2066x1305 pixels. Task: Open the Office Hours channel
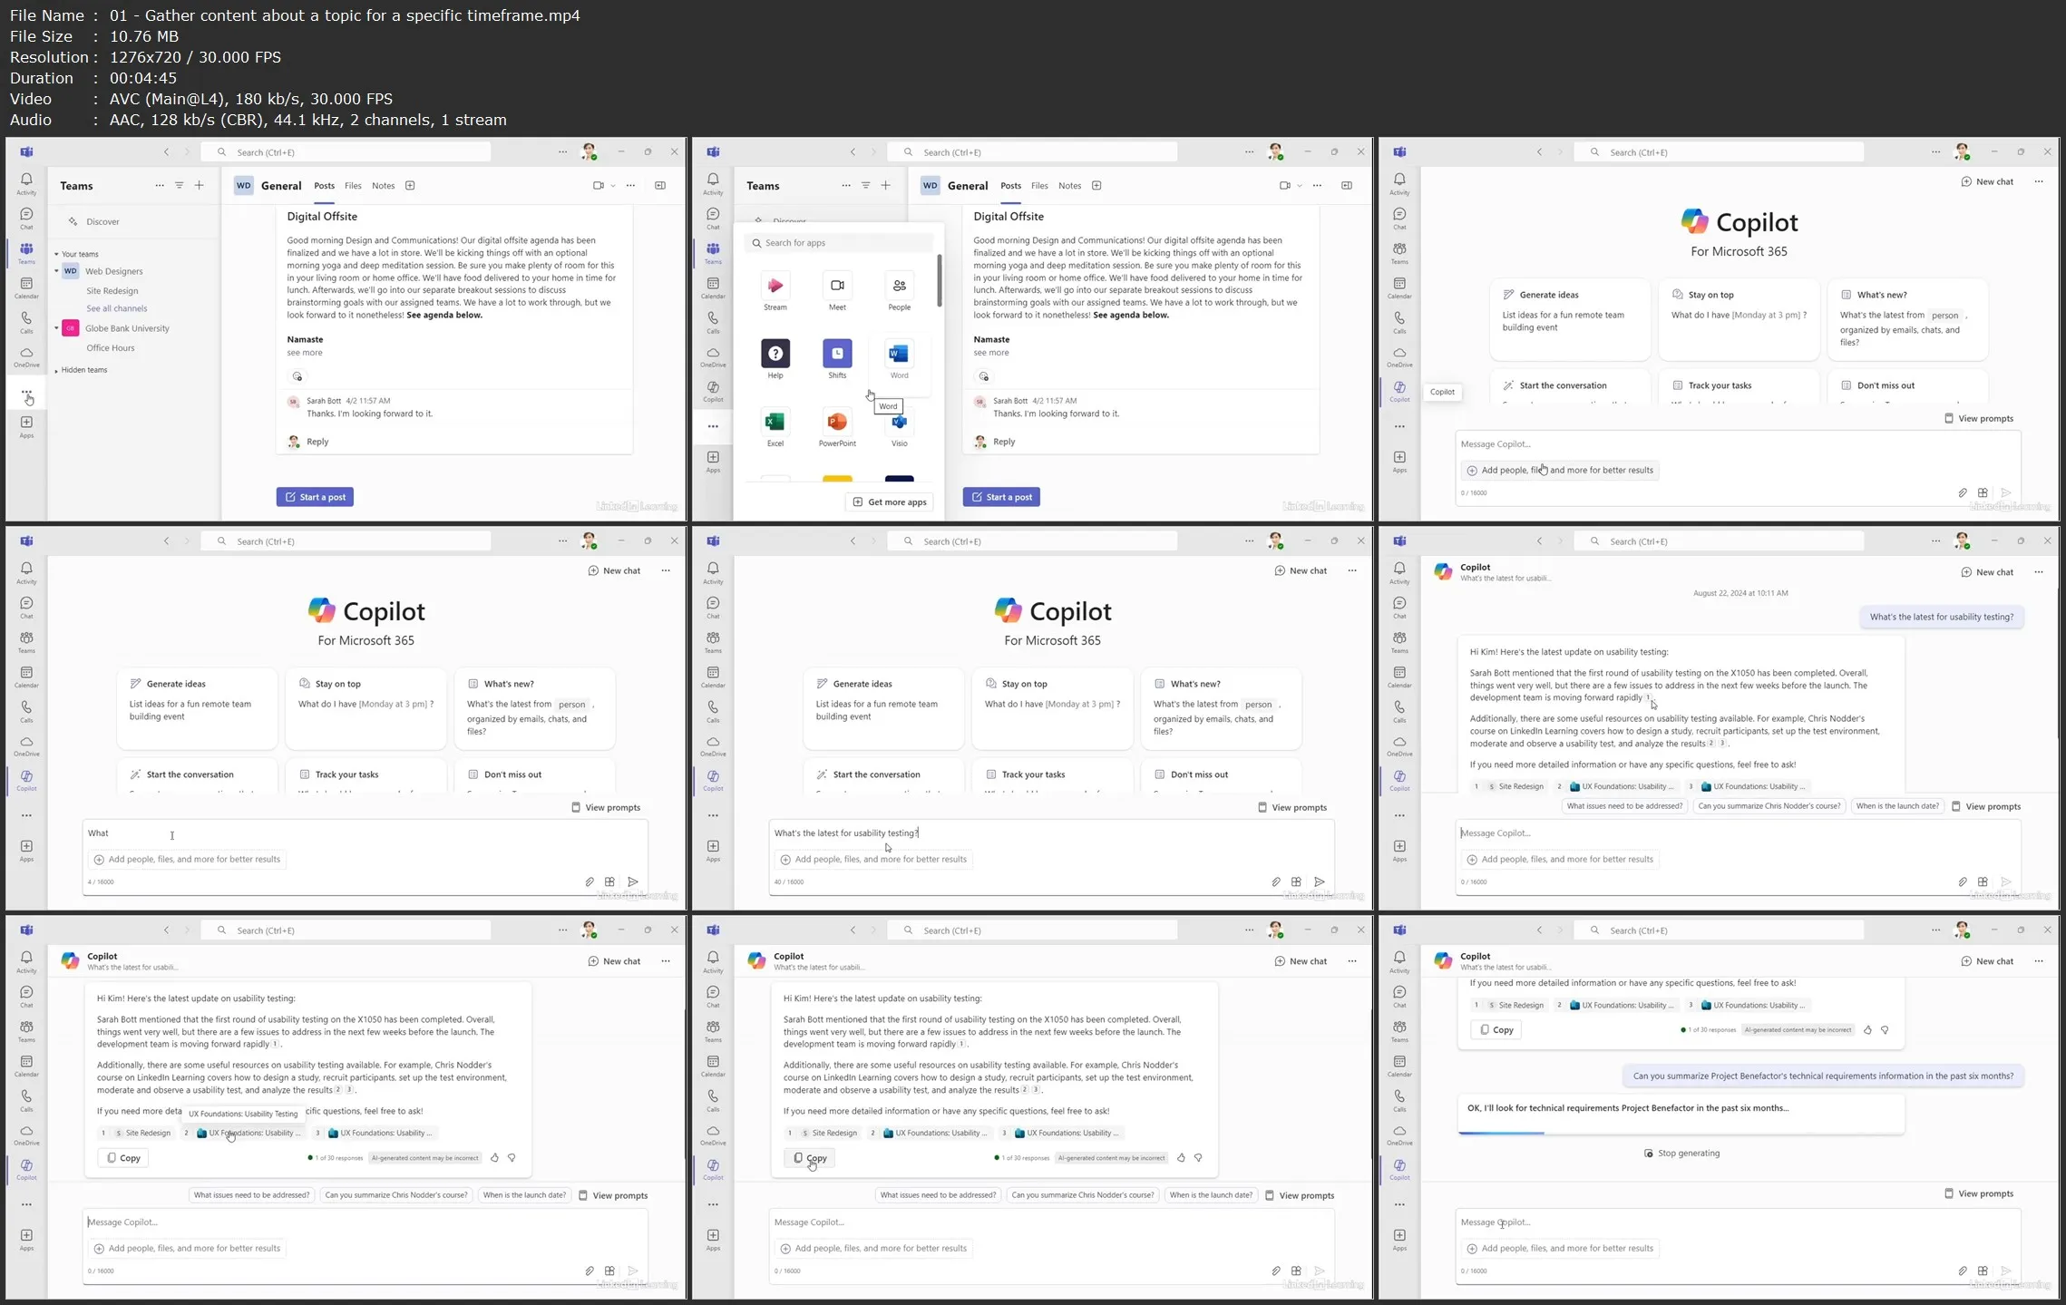[x=111, y=348]
